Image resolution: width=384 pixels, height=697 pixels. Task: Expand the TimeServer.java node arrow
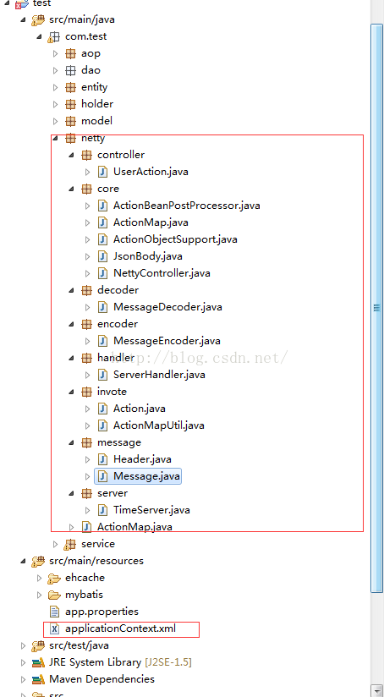88,510
